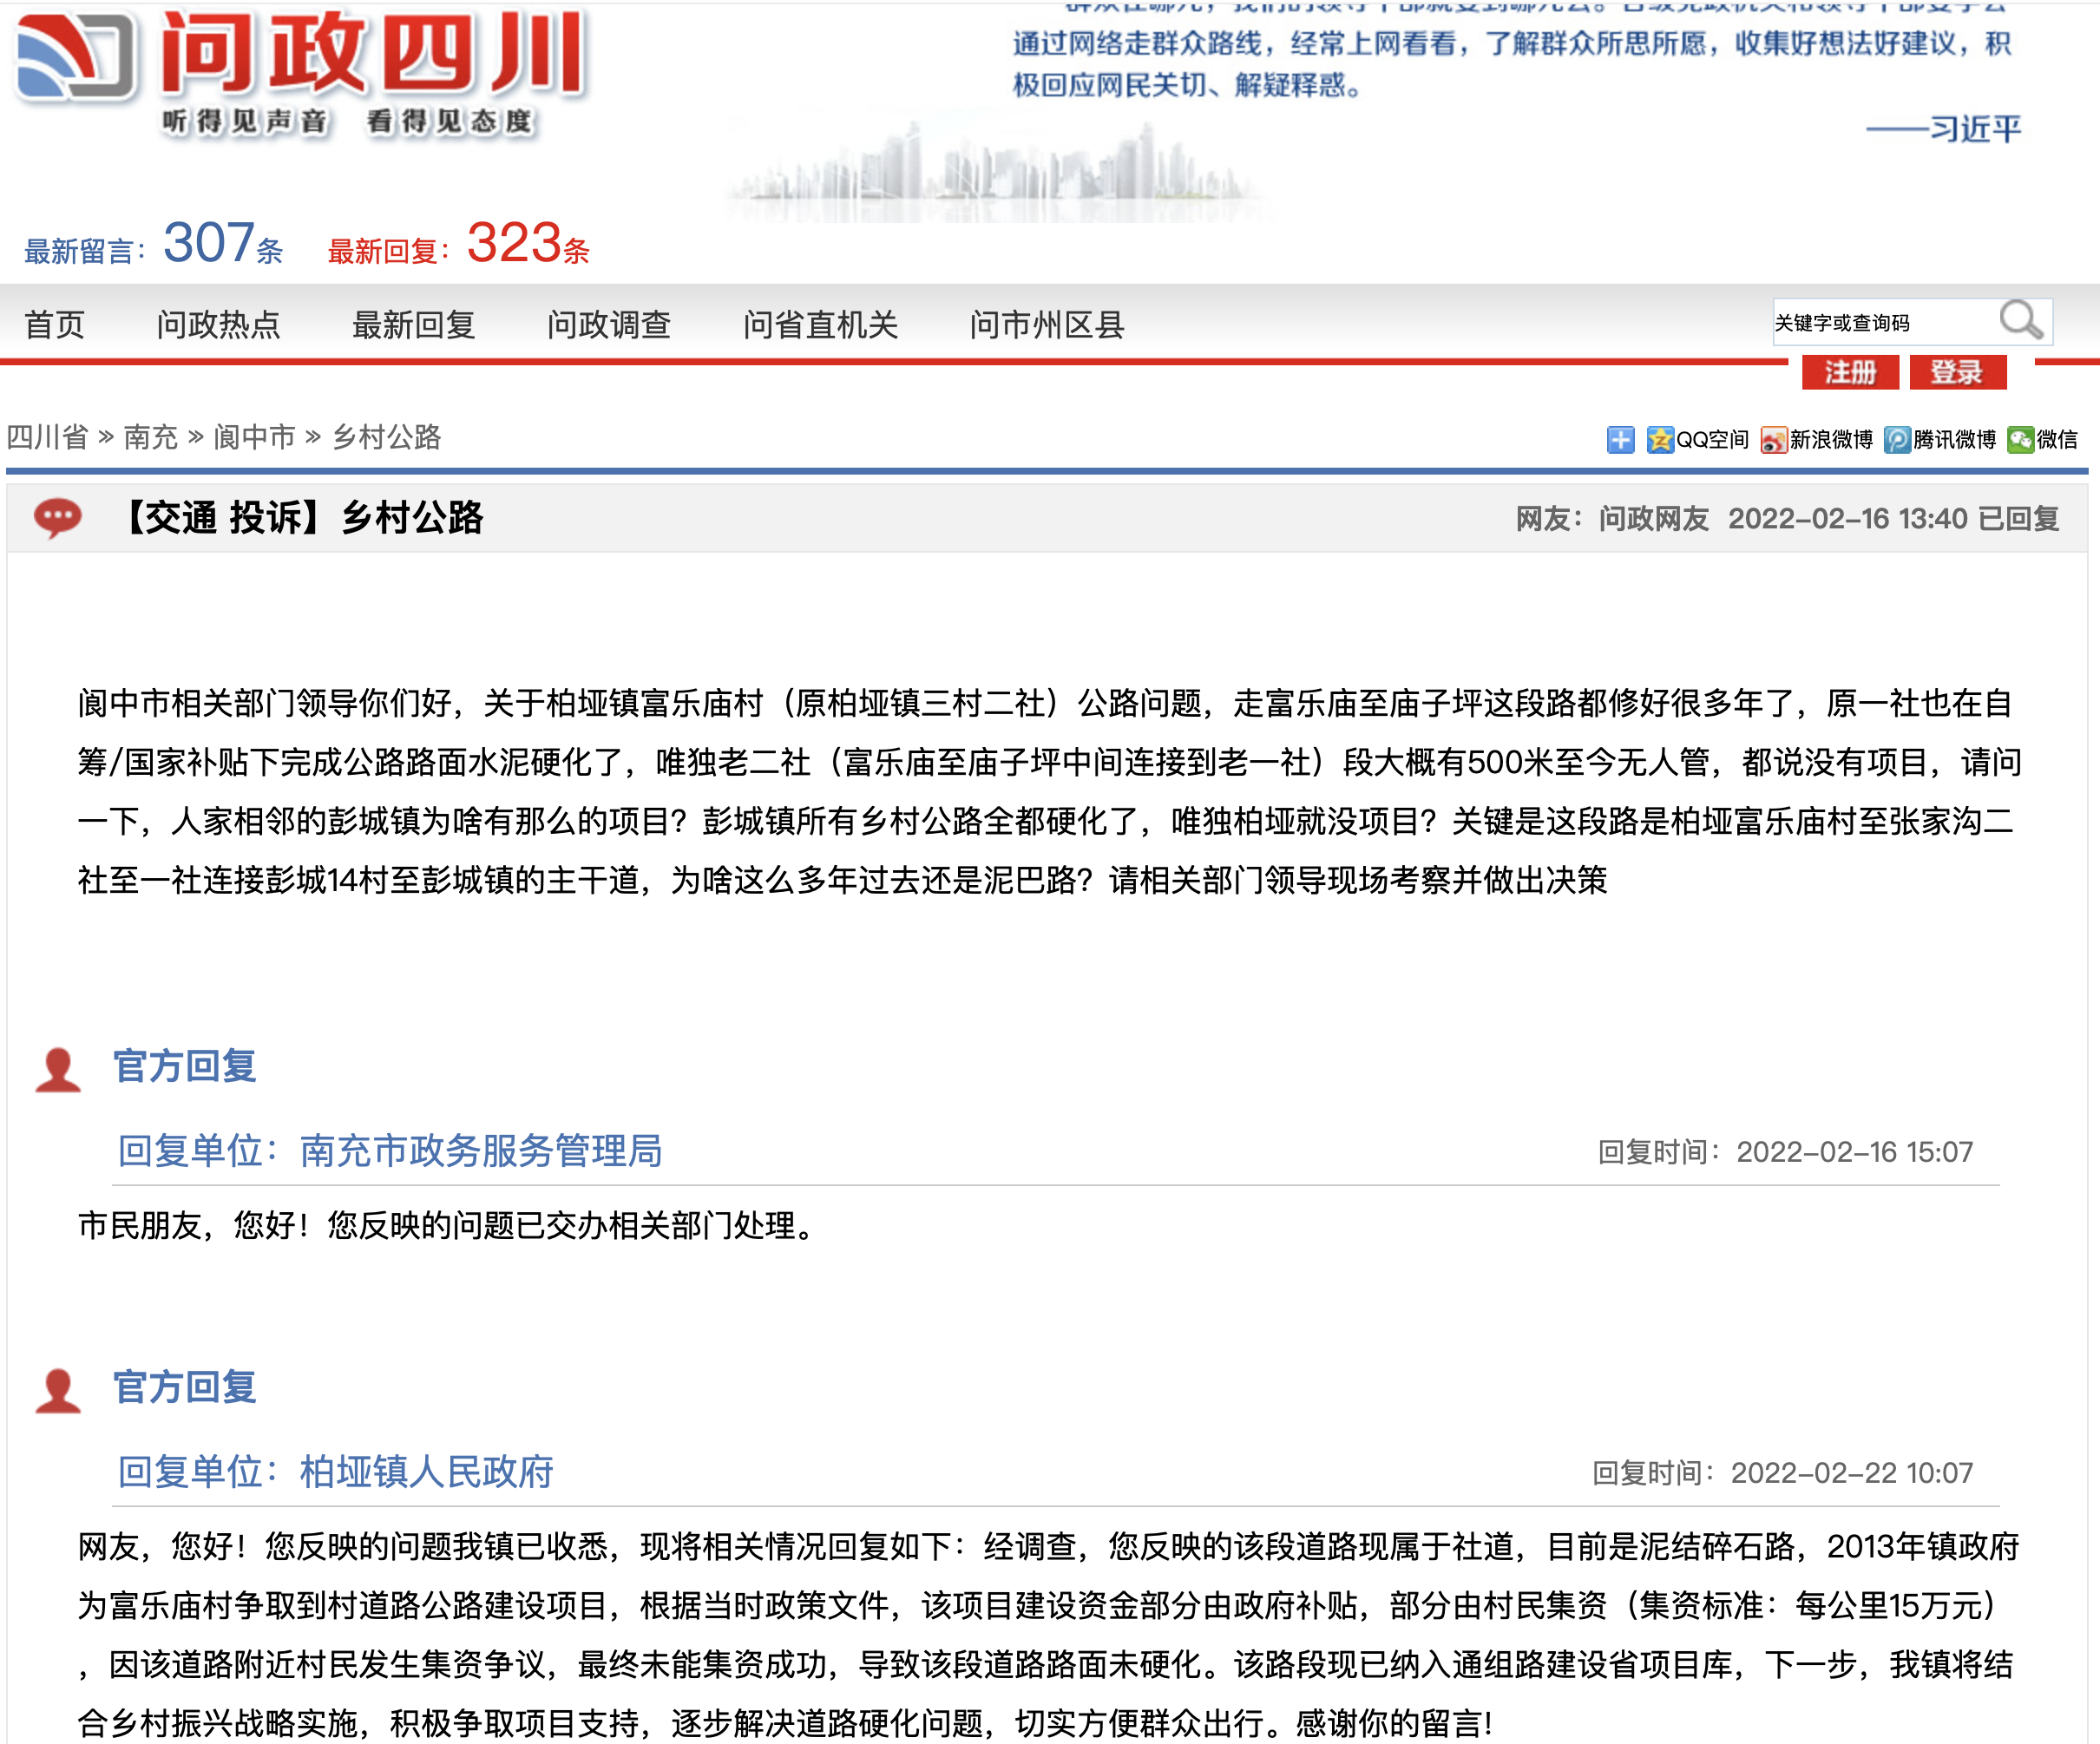
Task: Click the magnifier search icon
Action: coord(2021,321)
